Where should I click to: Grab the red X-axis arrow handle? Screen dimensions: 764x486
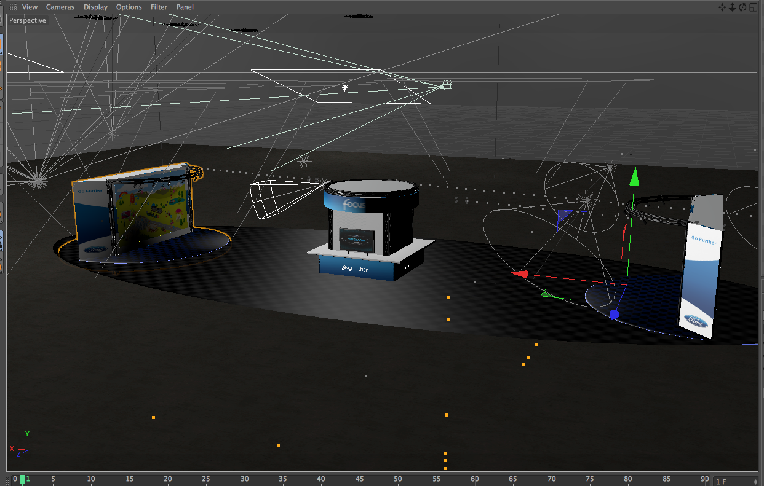(x=520, y=274)
